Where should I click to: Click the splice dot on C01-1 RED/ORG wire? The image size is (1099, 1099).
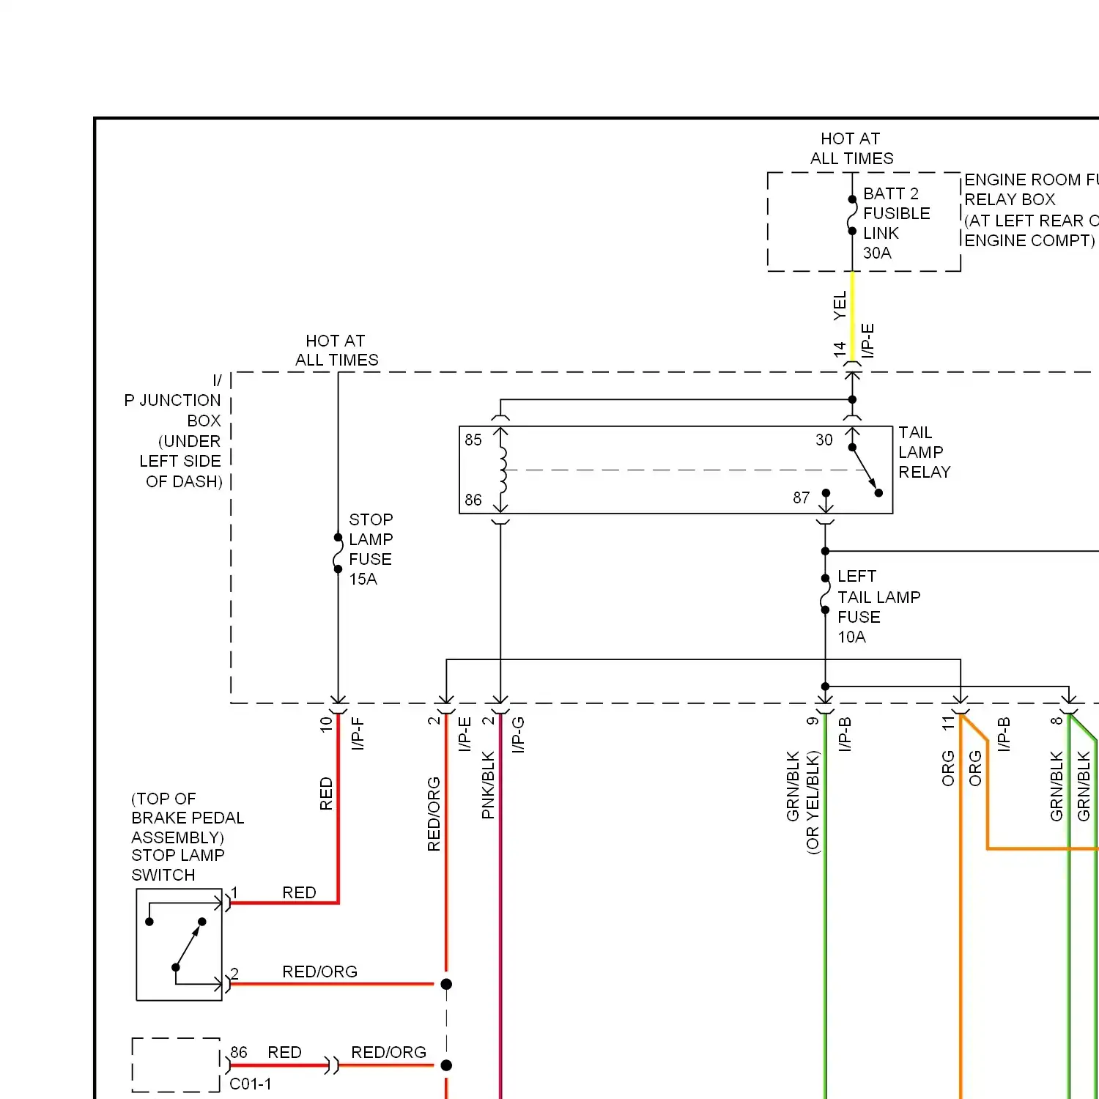tap(446, 1065)
